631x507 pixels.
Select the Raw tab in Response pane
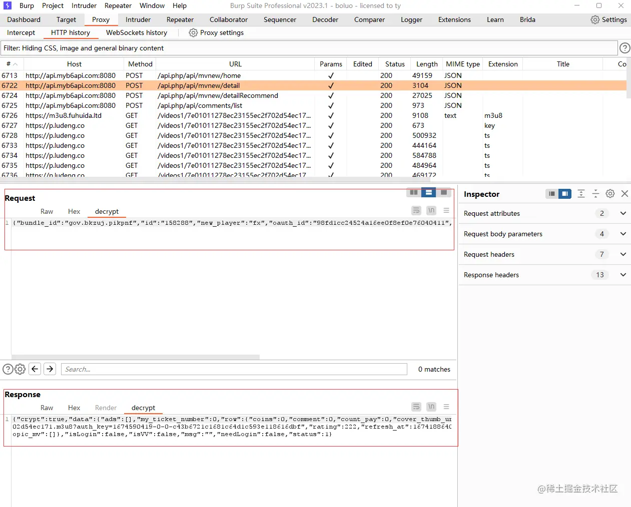tap(47, 408)
